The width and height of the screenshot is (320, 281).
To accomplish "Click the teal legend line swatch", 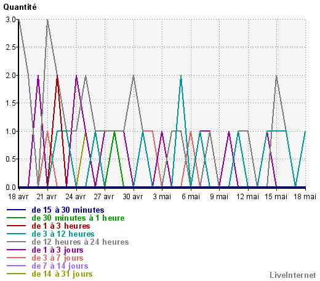I will pos(17,234).
